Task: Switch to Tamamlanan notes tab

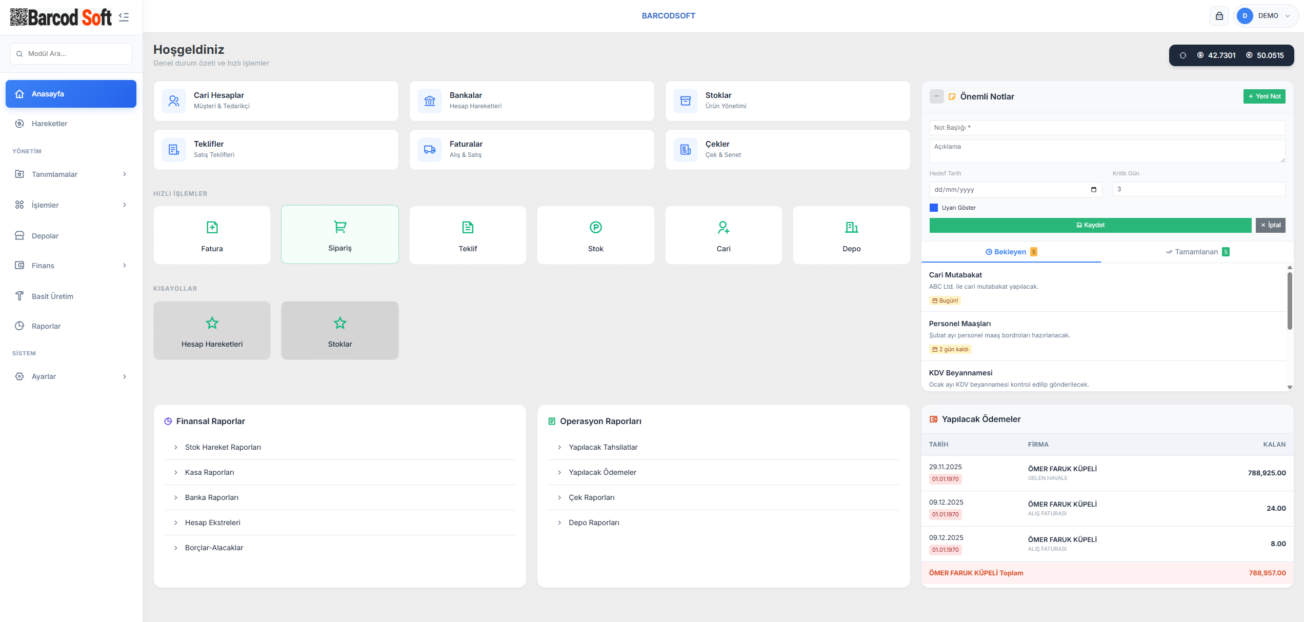Action: tap(1197, 252)
